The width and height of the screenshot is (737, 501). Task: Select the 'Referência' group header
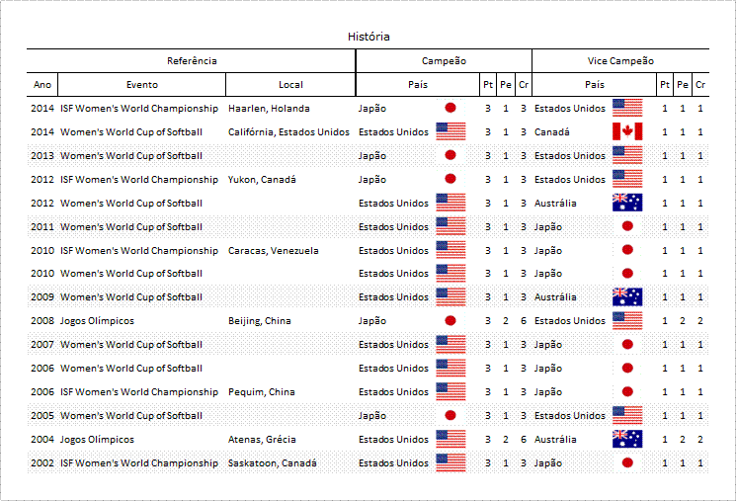tap(192, 61)
